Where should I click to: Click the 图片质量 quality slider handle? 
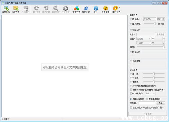click(x=155, y=24)
